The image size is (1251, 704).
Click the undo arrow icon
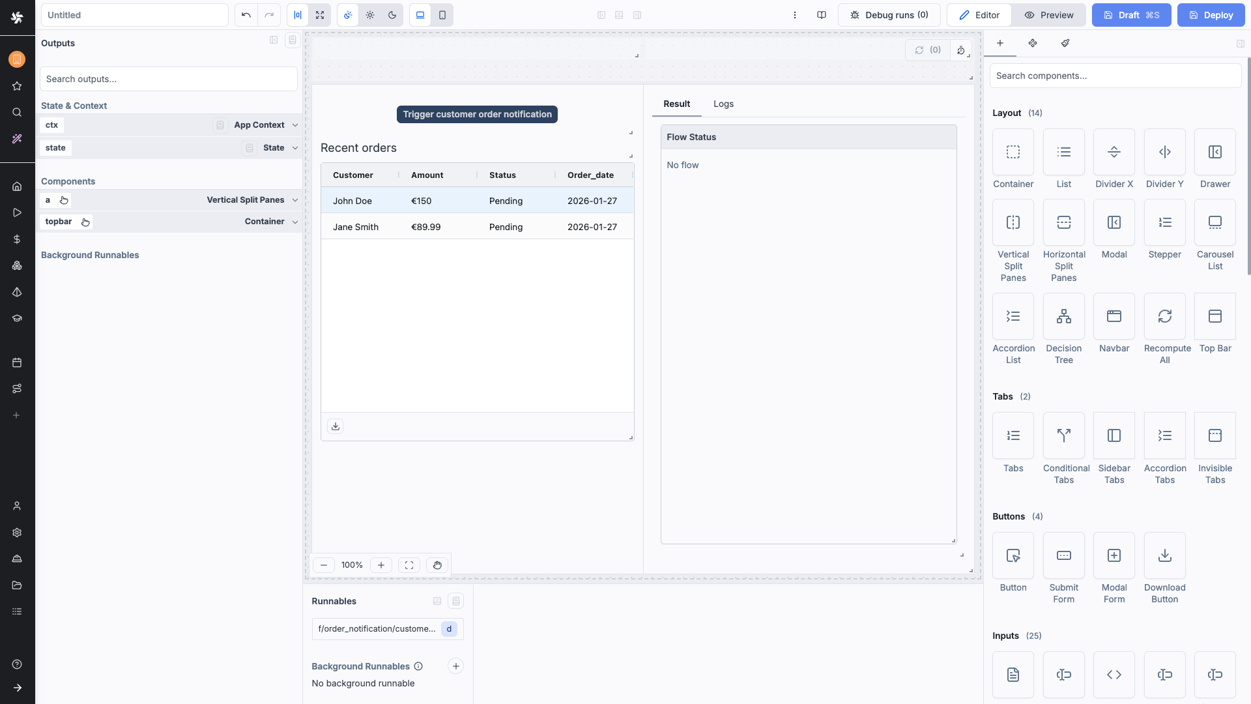(246, 15)
